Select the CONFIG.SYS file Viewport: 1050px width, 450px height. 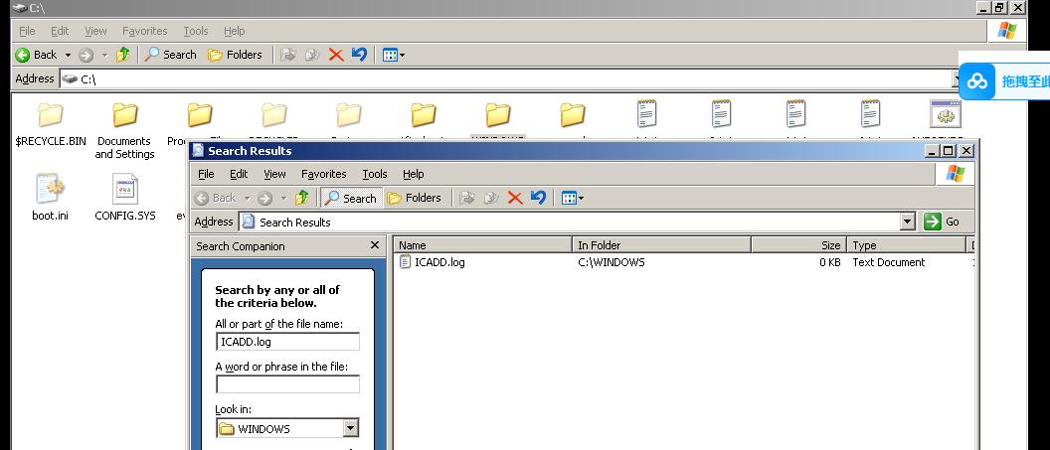coord(125,198)
